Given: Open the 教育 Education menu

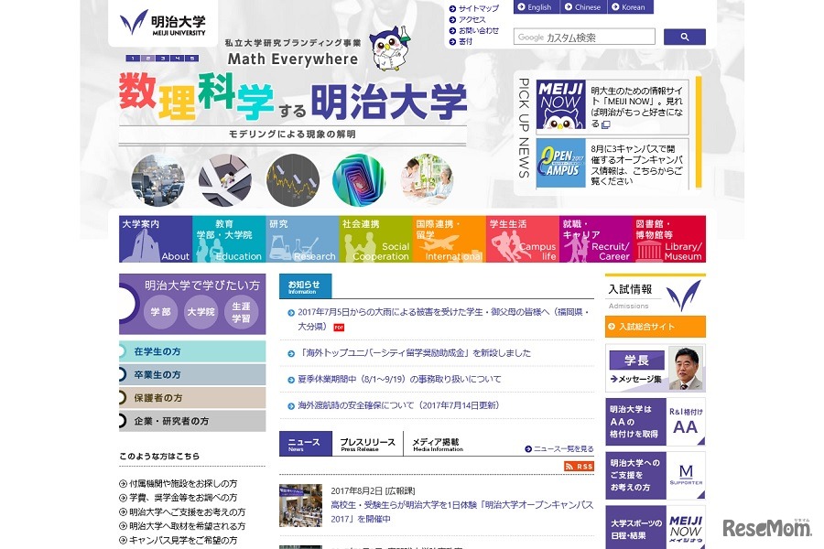Looking at the screenshot, I should (229, 239).
